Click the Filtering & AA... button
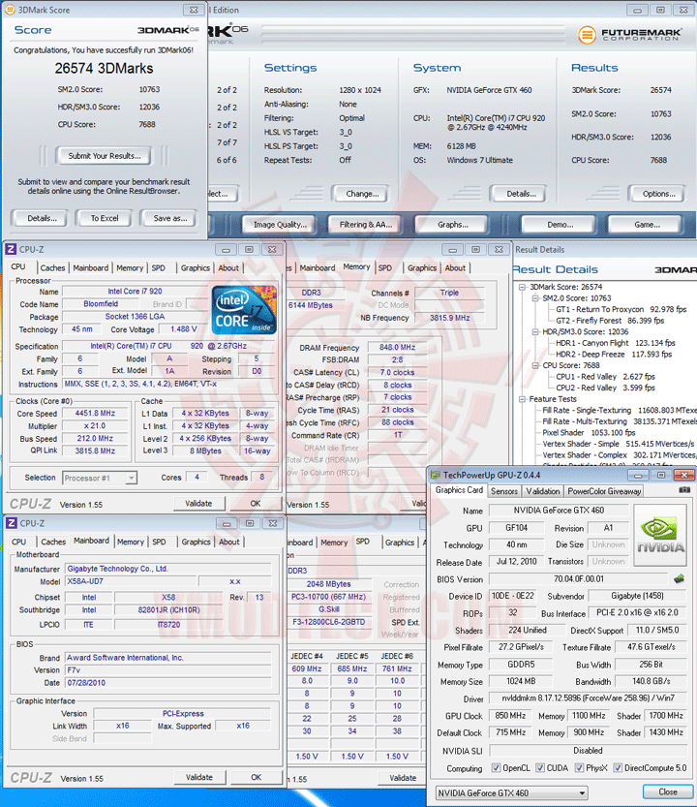 (366, 225)
